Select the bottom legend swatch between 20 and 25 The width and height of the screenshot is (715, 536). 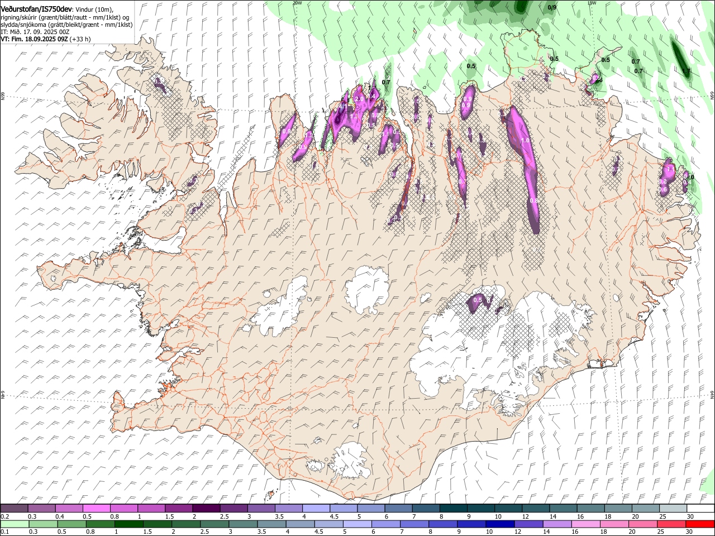pyautogui.click(x=642, y=524)
